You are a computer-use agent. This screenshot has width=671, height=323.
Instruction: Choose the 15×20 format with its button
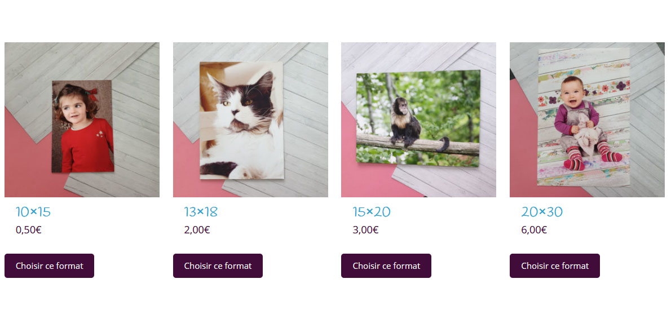pos(386,266)
